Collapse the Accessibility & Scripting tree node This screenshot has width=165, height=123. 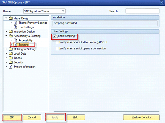click(x=6, y=36)
